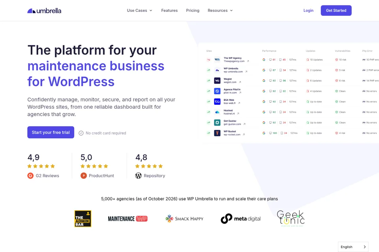Click the BSA Web site icon
The image size is (379, 252).
coord(217,102)
